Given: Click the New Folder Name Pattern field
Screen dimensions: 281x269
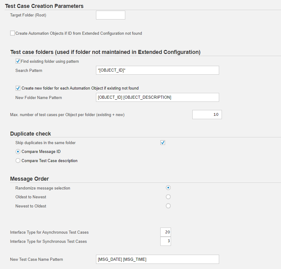Looking at the screenshot, I should (157, 97).
